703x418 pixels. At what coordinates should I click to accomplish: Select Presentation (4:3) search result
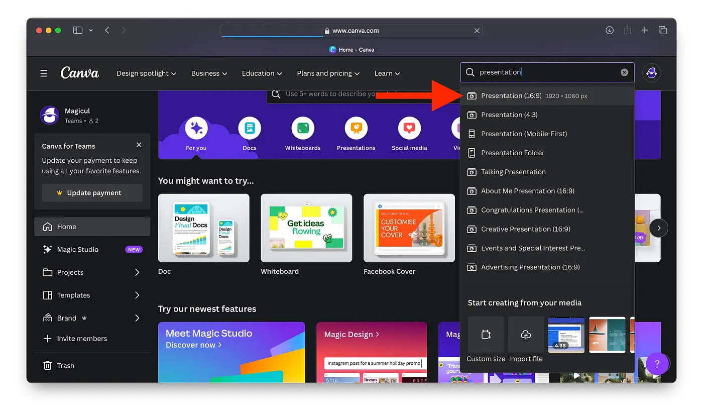coord(547,115)
